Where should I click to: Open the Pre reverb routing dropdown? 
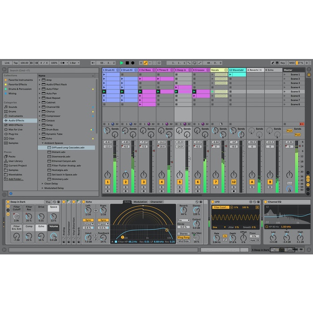(x=183, y=220)
